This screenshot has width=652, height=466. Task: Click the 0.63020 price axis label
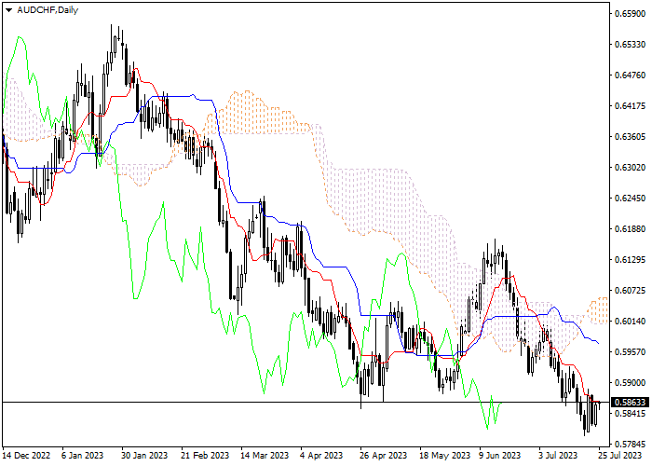click(630, 168)
